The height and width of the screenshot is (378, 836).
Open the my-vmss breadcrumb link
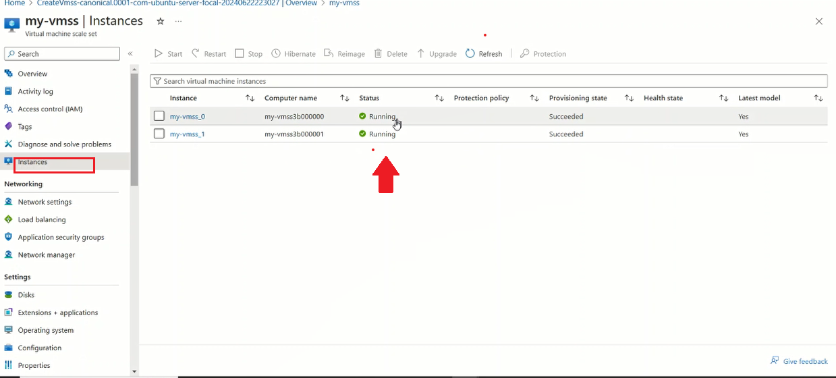(344, 3)
